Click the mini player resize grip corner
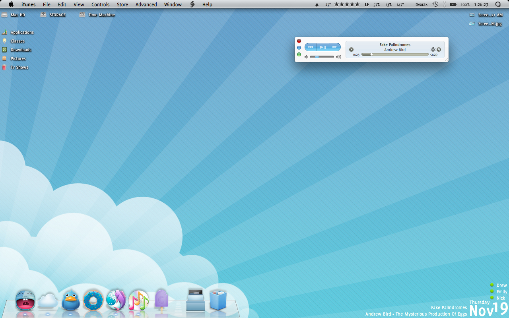This screenshot has height=318, width=509. tap(446, 60)
